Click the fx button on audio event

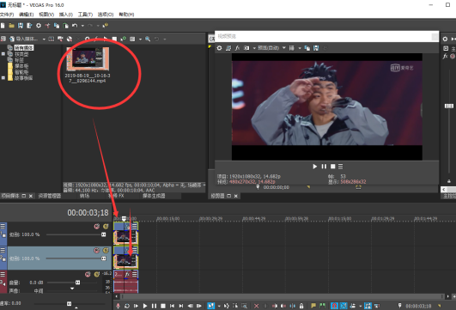tap(127, 274)
